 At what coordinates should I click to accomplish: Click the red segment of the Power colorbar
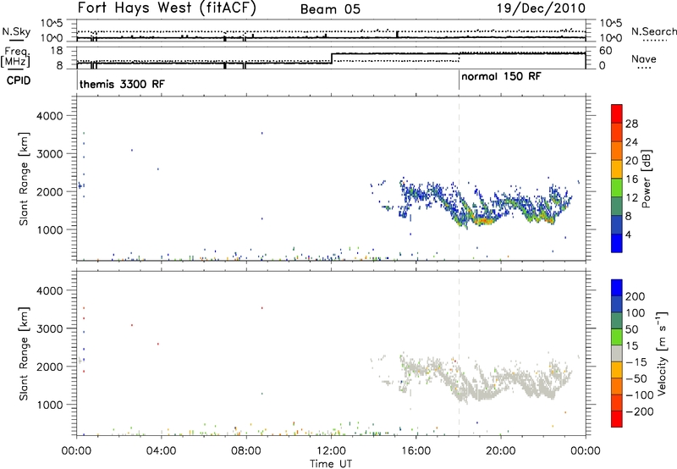point(617,113)
